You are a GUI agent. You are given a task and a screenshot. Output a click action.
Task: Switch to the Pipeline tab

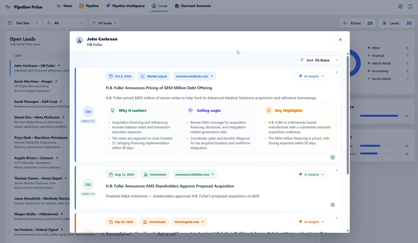tap(89, 6)
